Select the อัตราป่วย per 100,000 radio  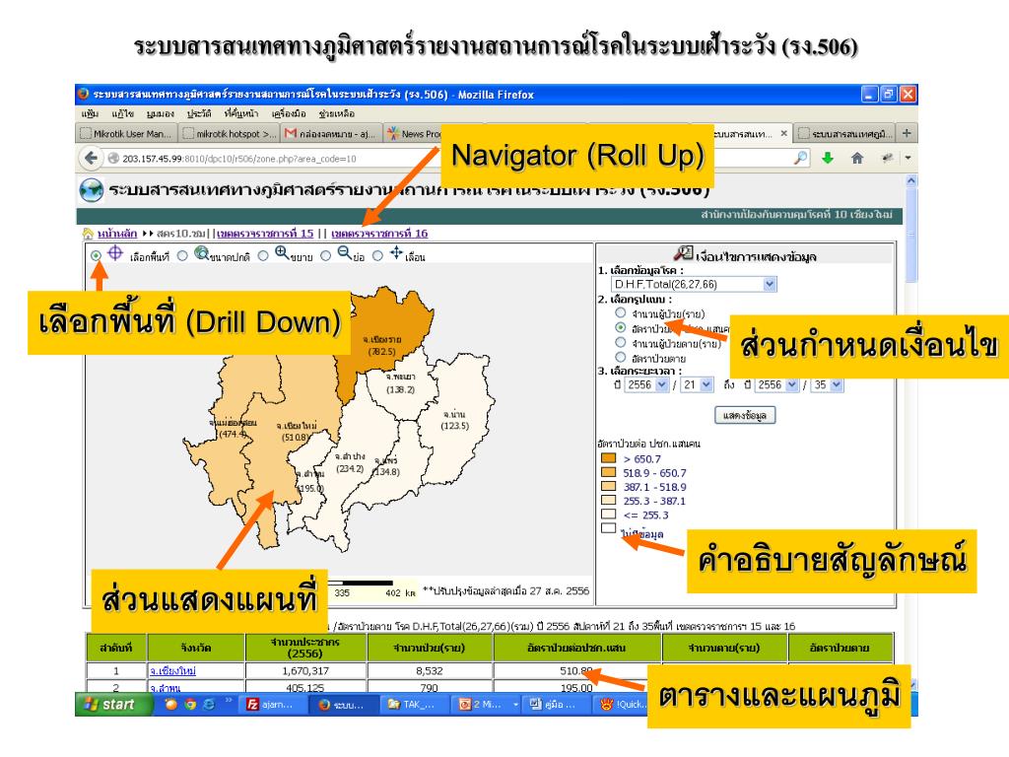coord(621,327)
